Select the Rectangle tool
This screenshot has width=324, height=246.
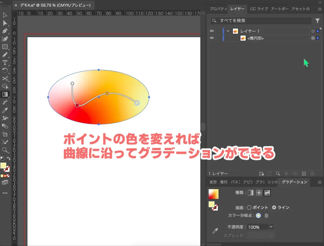(x=4, y=47)
